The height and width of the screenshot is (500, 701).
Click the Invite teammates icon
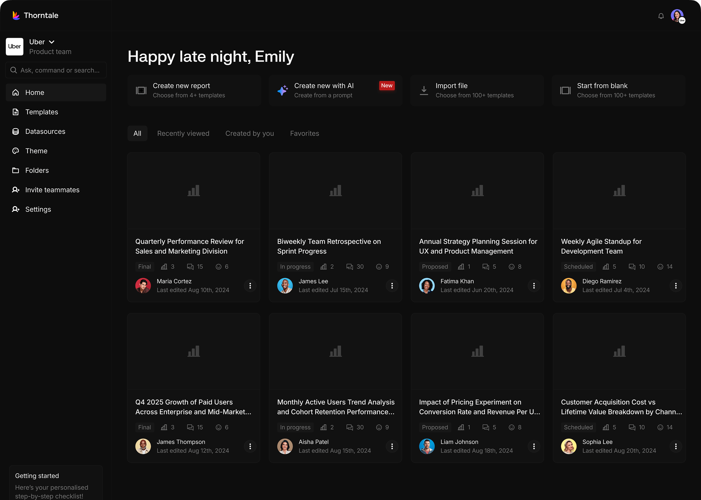(16, 190)
